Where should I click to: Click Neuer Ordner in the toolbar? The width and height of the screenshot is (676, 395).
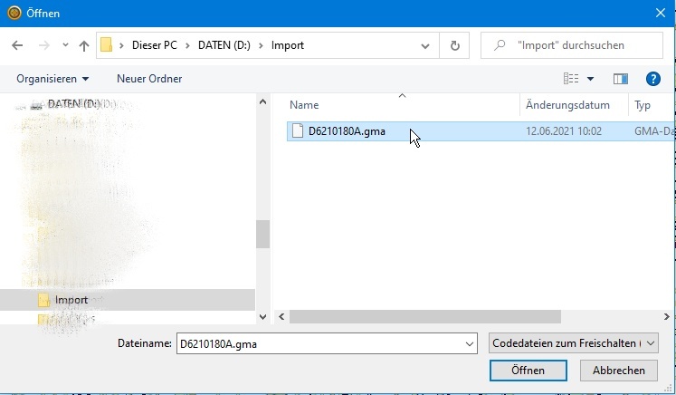click(x=149, y=79)
